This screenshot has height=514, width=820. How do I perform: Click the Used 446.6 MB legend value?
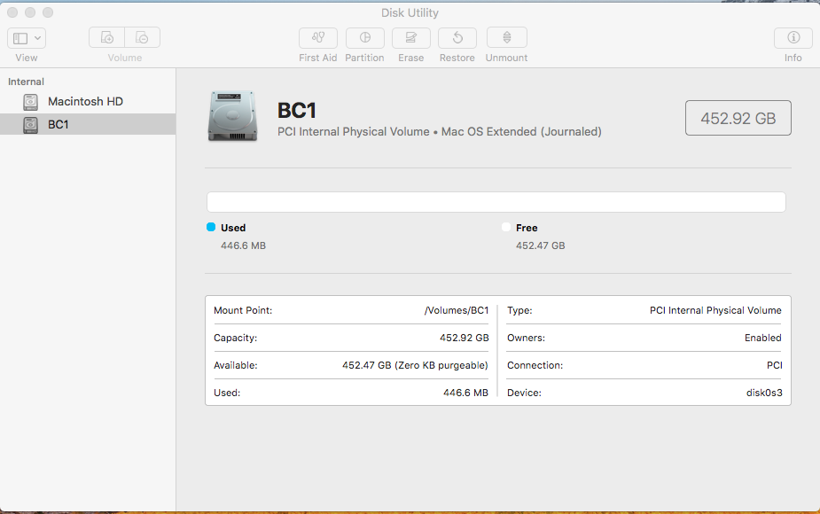[x=243, y=245]
